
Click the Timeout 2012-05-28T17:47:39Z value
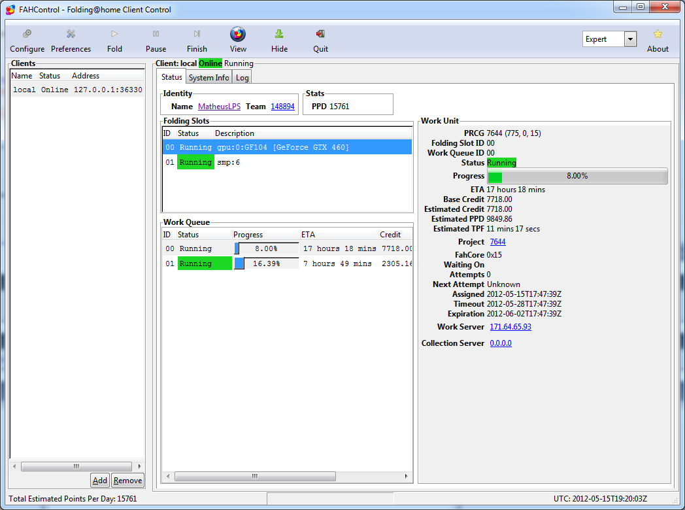tap(524, 304)
